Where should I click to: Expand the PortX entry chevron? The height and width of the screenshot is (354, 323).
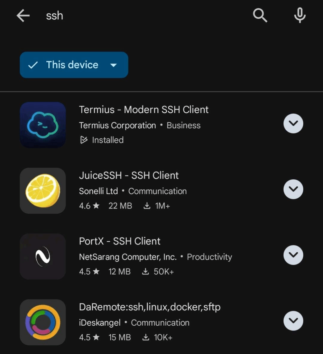pyautogui.click(x=293, y=255)
